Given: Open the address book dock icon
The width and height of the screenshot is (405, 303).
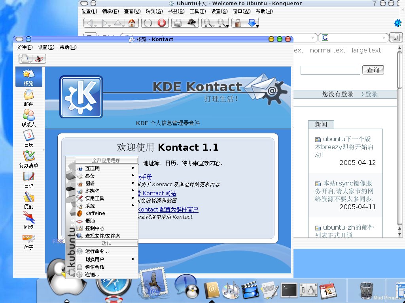Looking at the screenshot, I should (212, 290).
